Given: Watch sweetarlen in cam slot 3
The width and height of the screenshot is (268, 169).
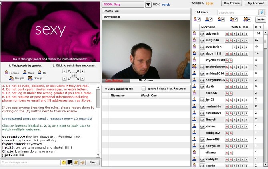Looking at the screenshot, I should (x=242, y=47).
